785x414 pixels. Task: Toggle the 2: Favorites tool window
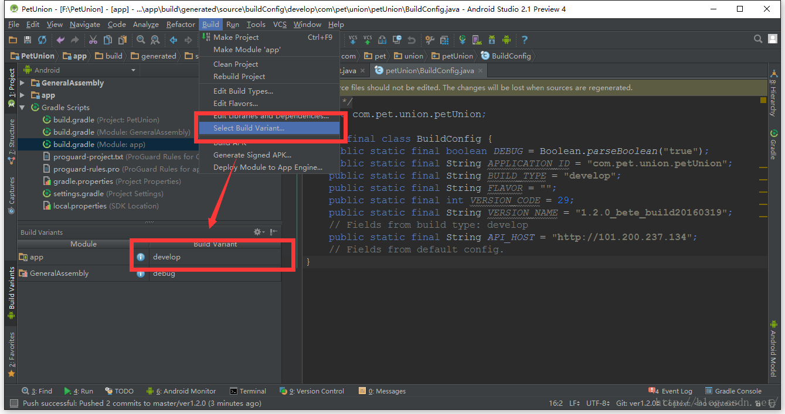pyautogui.click(x=12, y=354)
